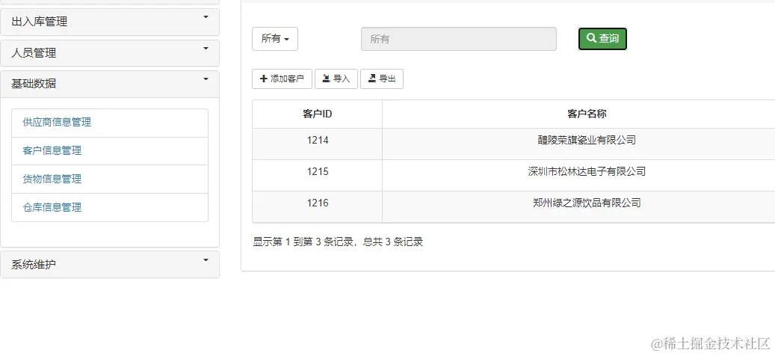Expand the 出入库管理 sidebar panel

(x=110, y=22)
